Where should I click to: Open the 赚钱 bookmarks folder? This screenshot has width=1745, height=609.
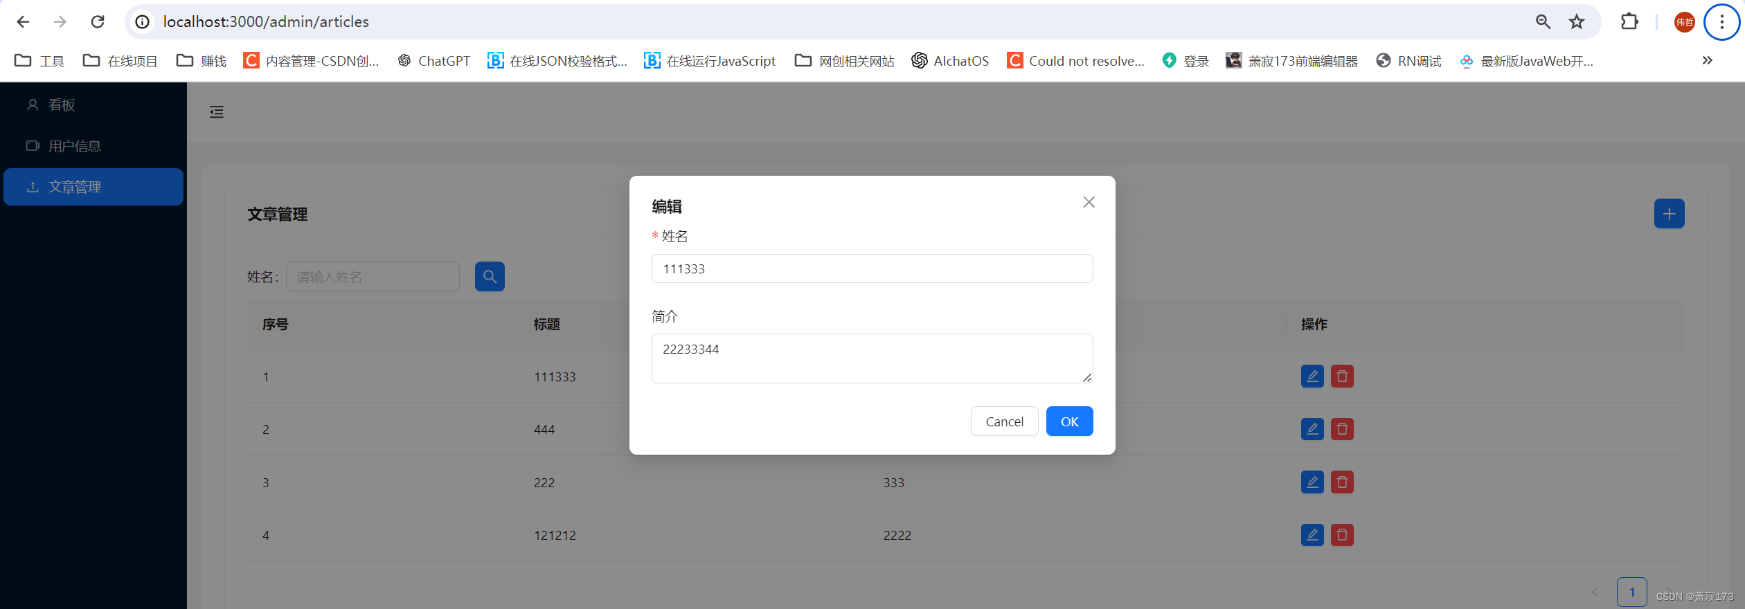202,61
